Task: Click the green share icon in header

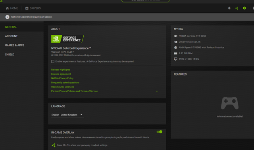Action: 237,8
